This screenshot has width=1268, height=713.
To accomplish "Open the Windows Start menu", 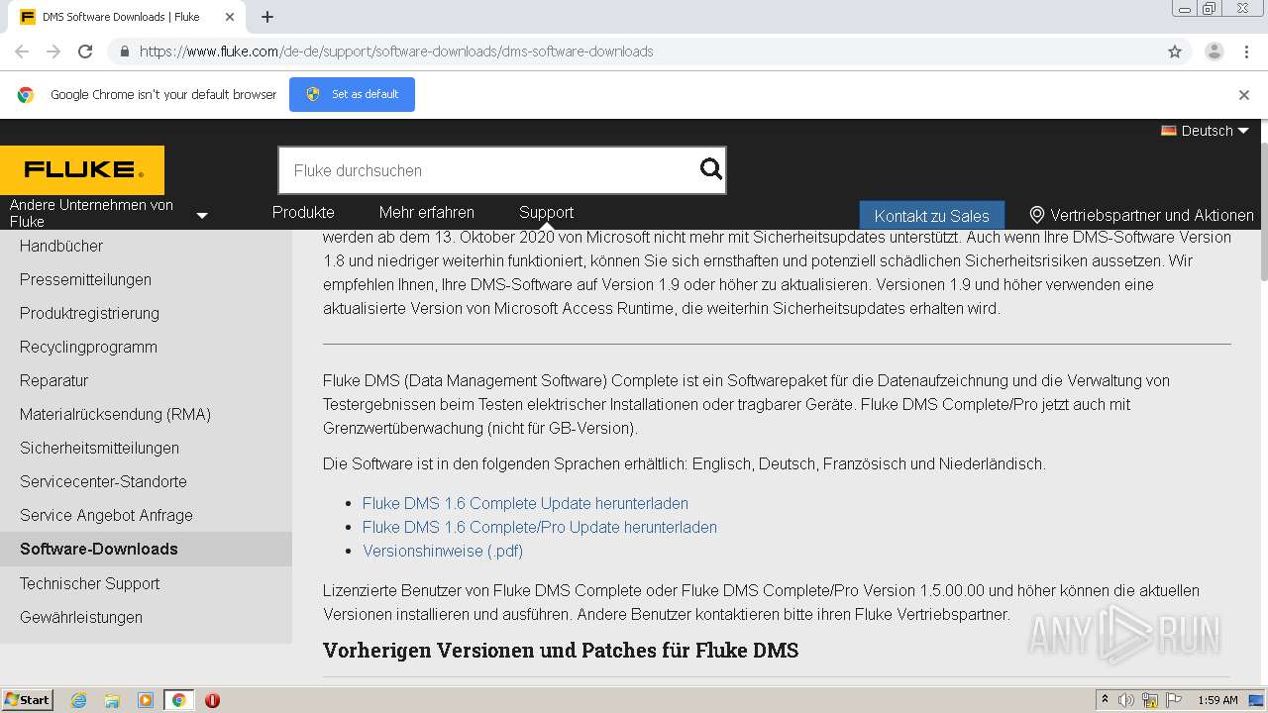I will coord(27,700).
